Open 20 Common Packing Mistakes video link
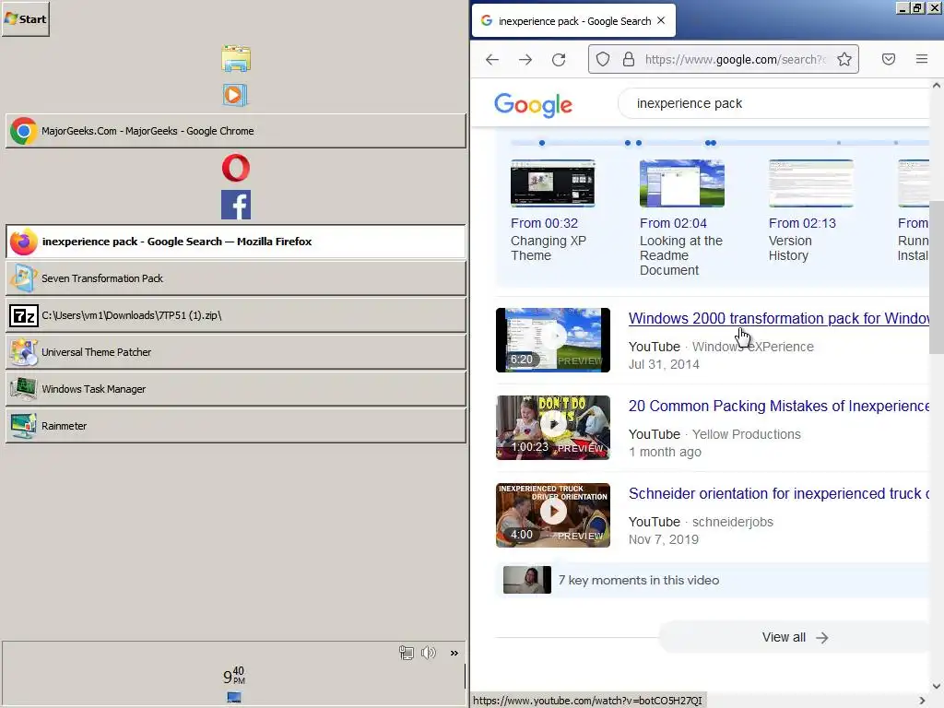944x708 pixels. (x=779, y=406)
